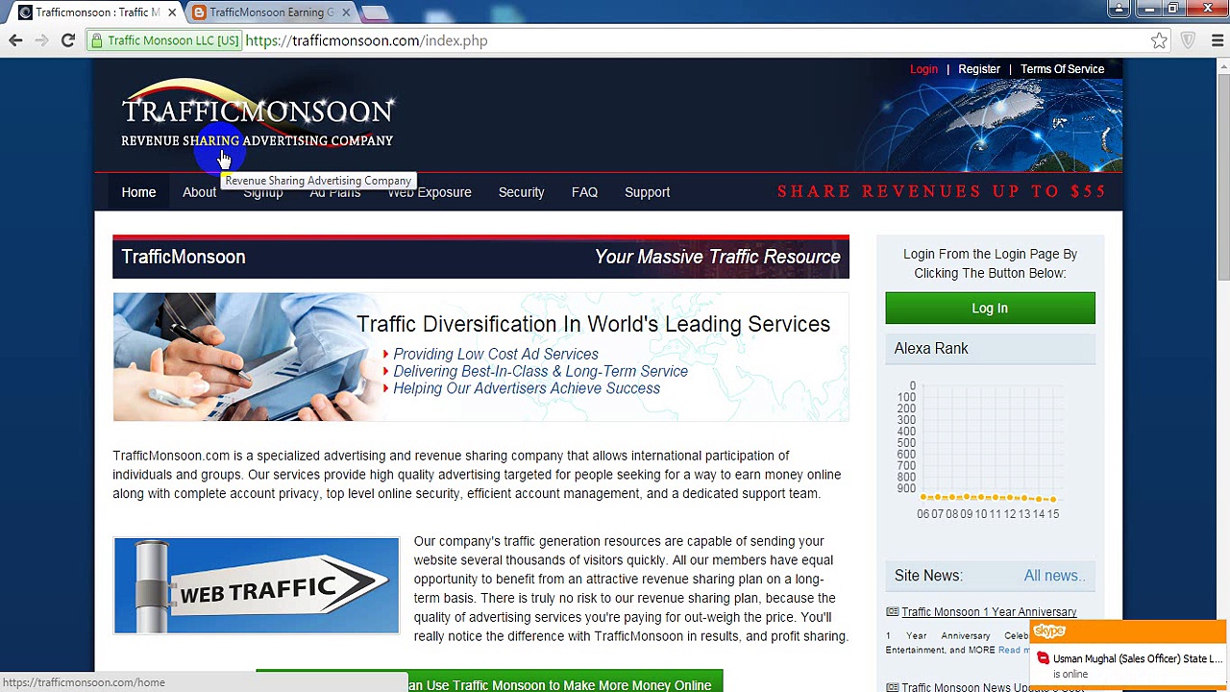Screen dimensions: 1230x692
Task: Click the Skype contact status icon
Action: 1043,659
